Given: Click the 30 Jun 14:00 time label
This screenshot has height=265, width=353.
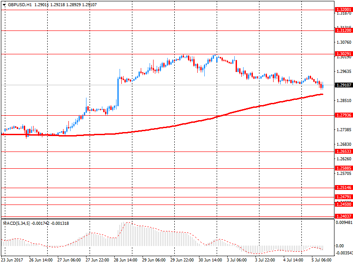Looking at the screenshot, I should click(x=210, y=260).
